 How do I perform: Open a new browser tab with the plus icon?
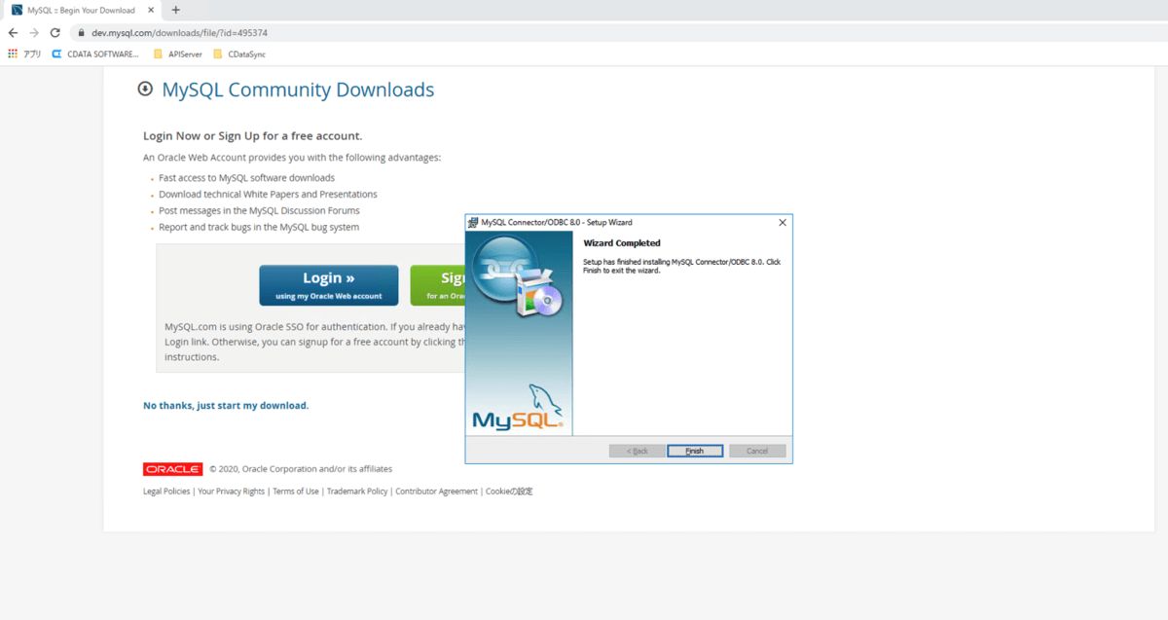pos(176,10)
